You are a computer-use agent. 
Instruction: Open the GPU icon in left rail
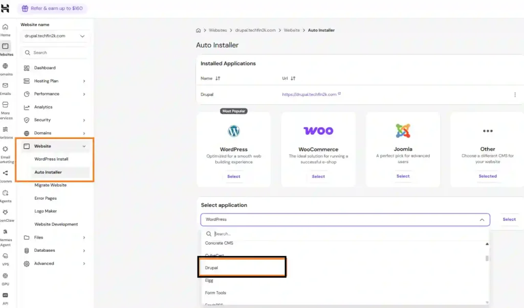coord(5,276)
